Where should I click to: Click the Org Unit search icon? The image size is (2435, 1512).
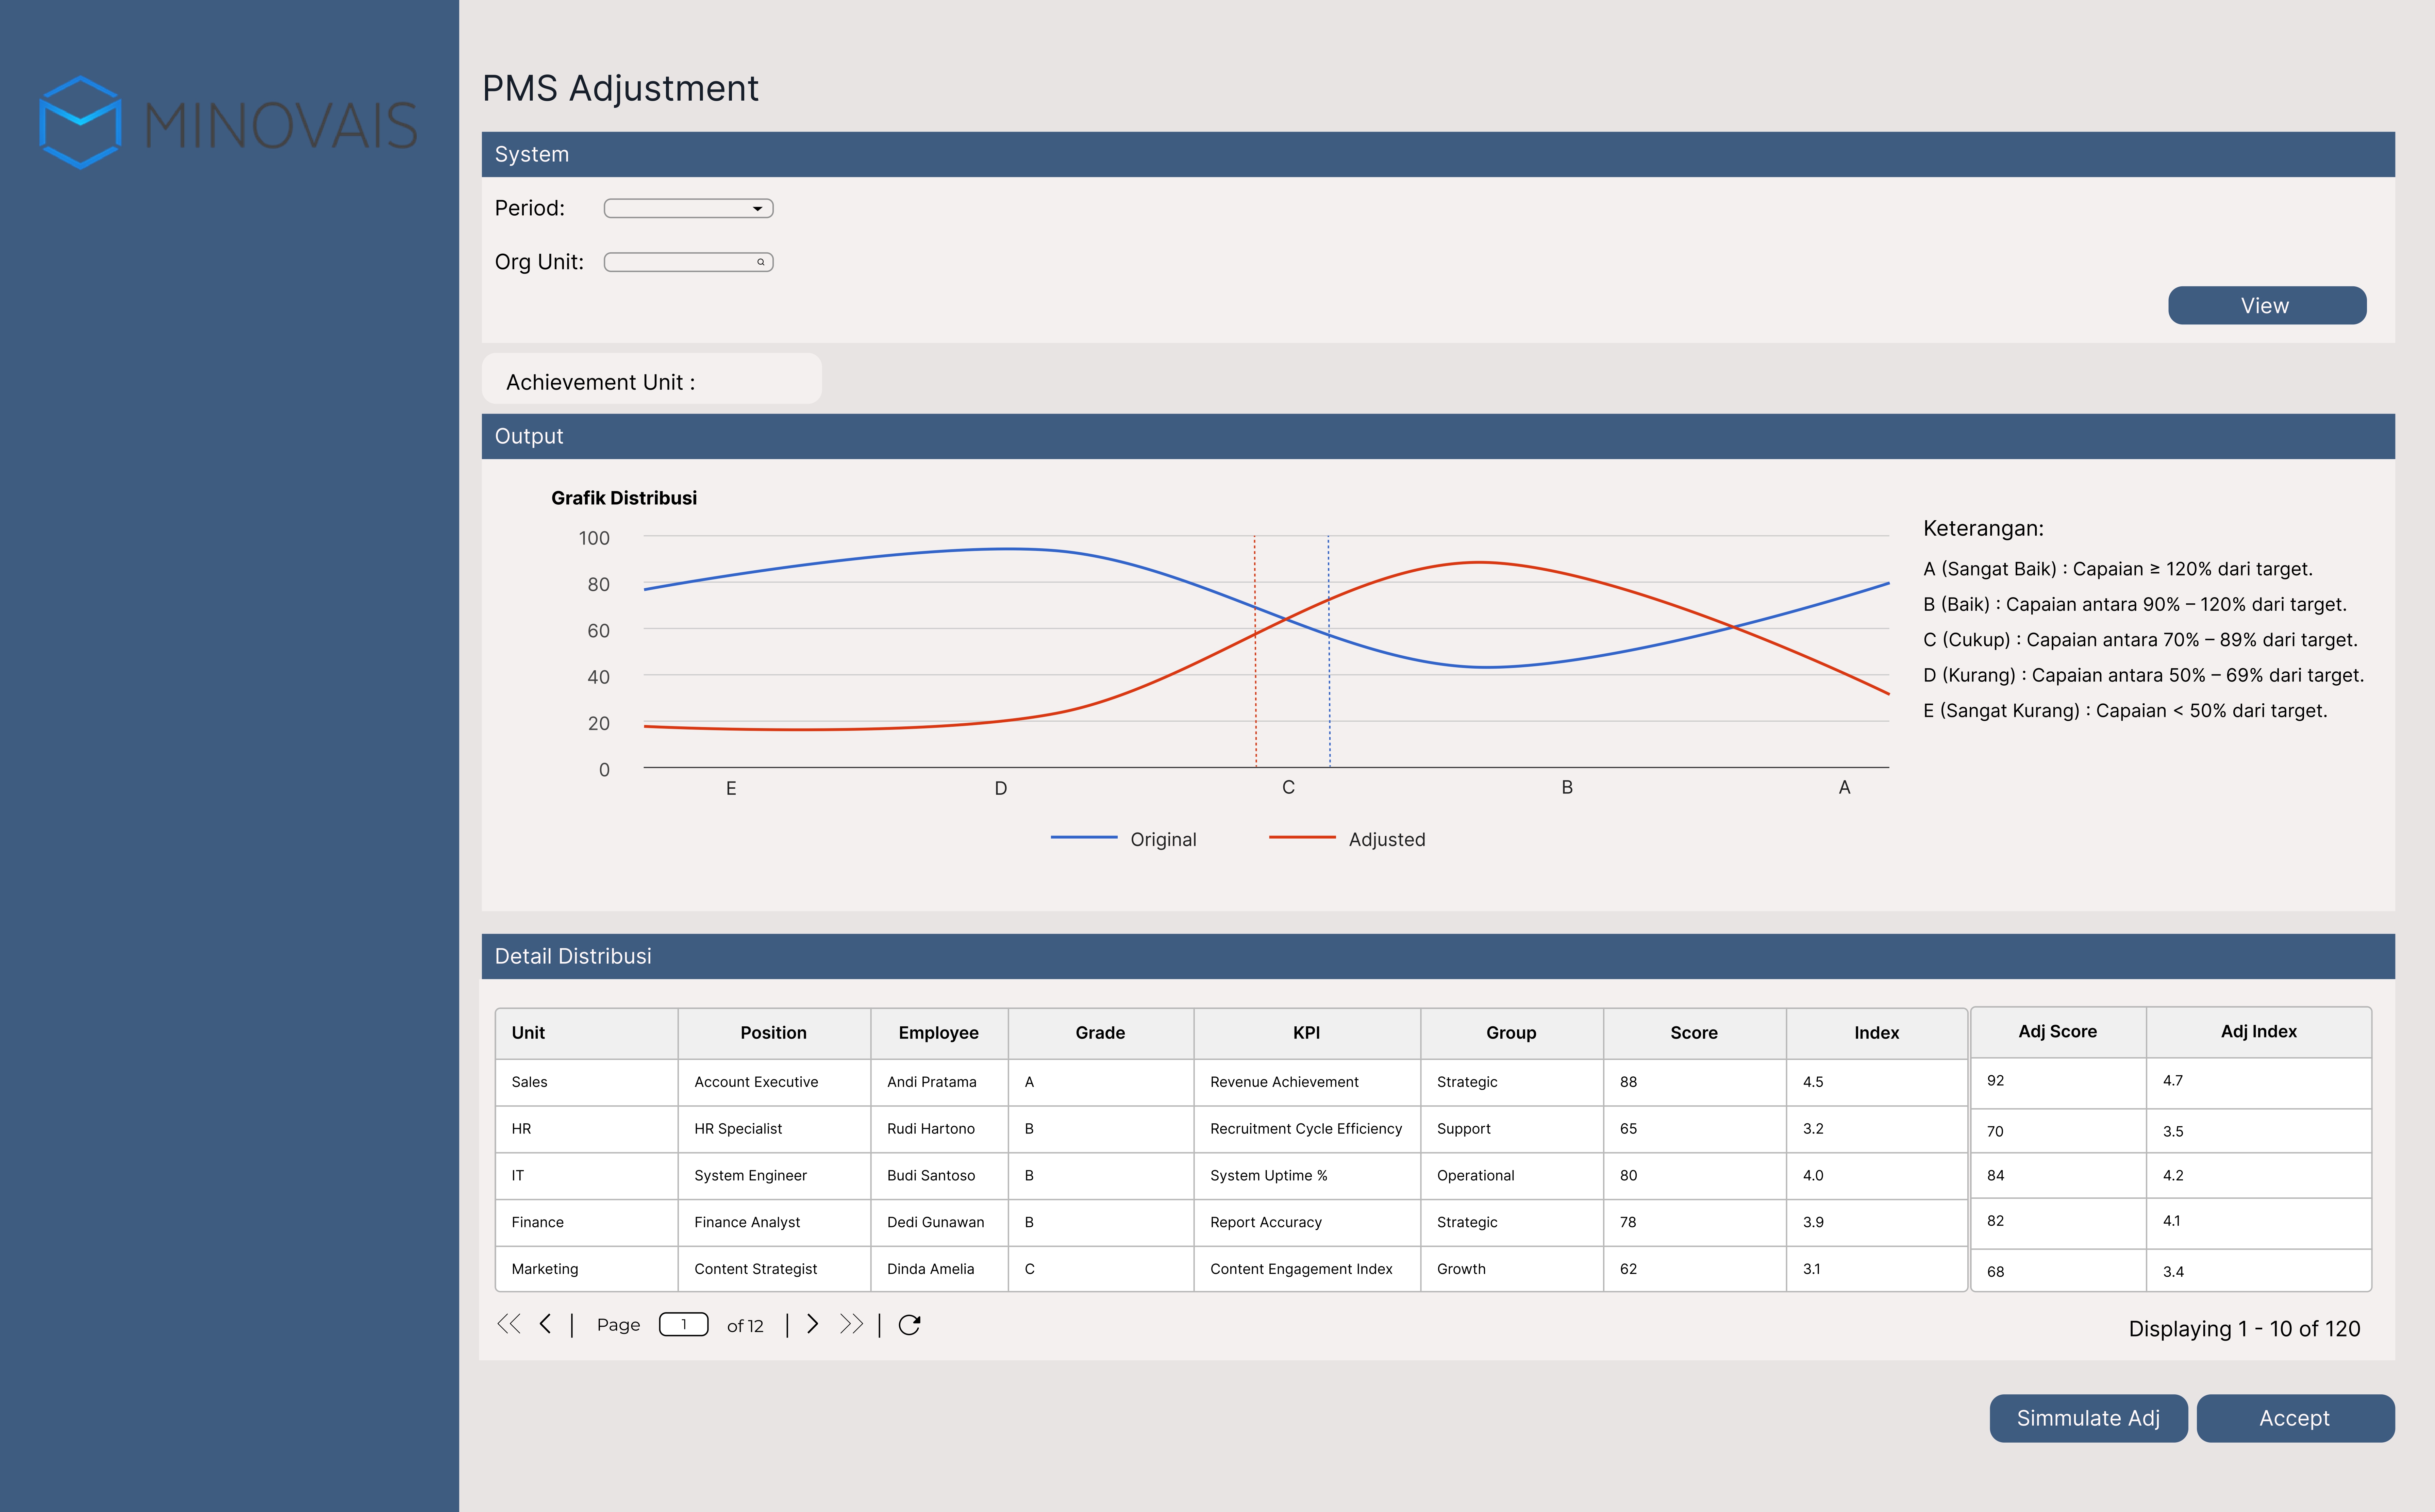tap(761, 262)
